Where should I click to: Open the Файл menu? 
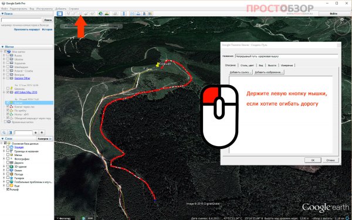tap(4, 9)
